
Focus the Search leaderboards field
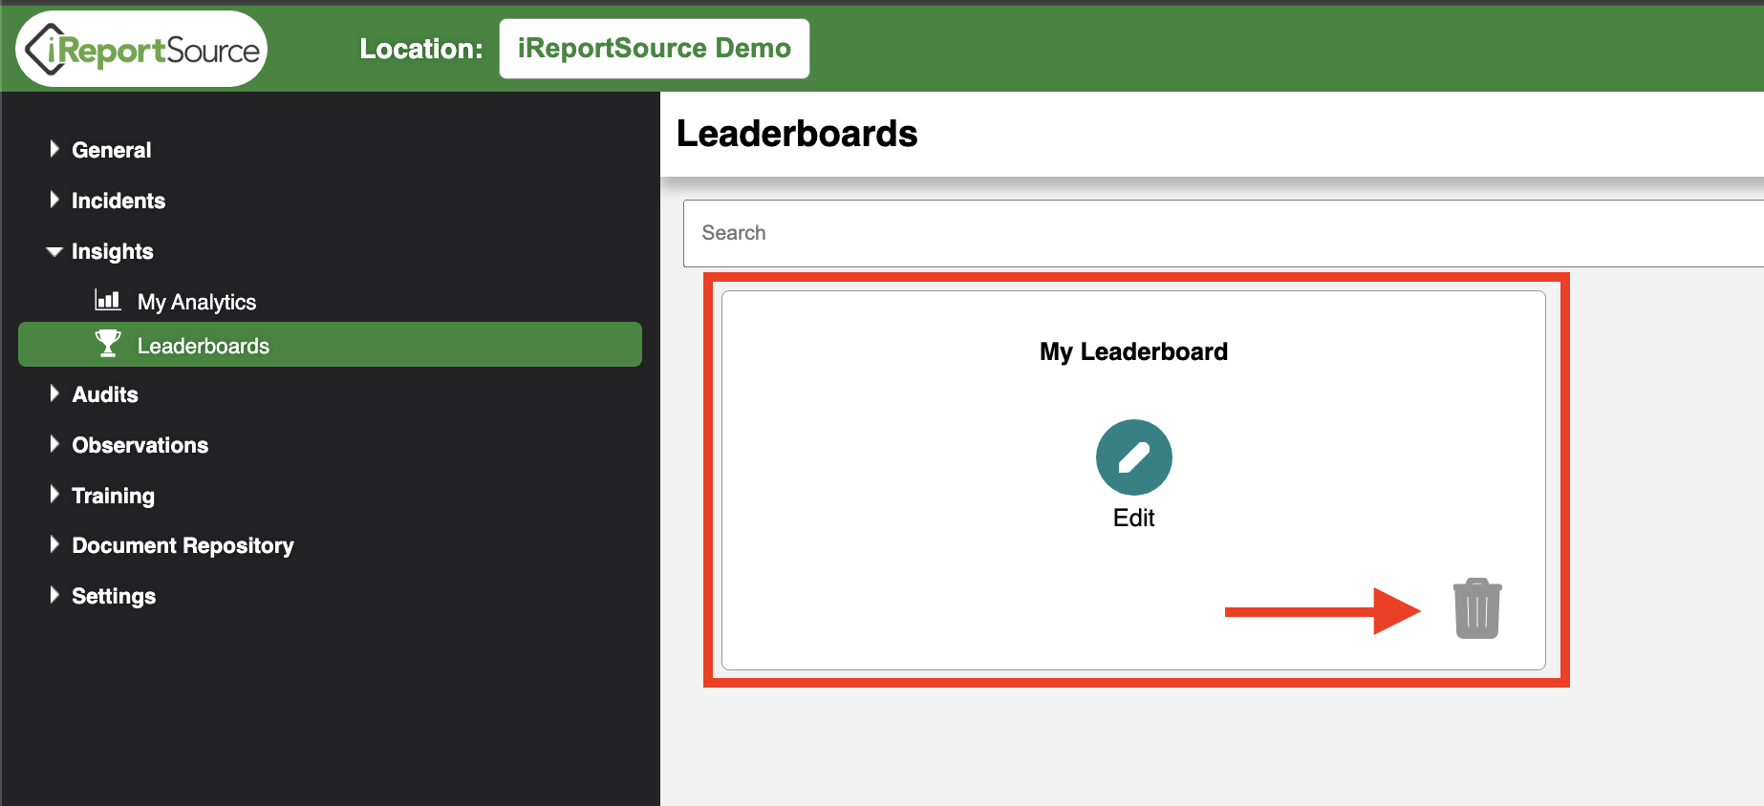point(1223,233)
